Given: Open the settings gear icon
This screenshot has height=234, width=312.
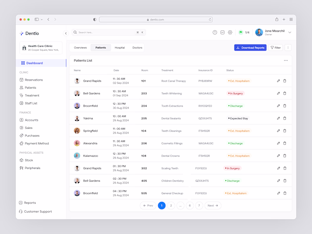Looking at the screenshot, I should (230, 33).
